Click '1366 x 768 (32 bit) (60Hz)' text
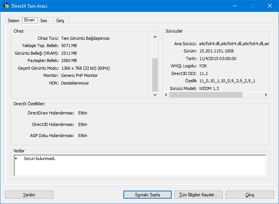Image resolution: width=279 pixels, height=204 pixels. pyautogui.click(x=85, y=68)
